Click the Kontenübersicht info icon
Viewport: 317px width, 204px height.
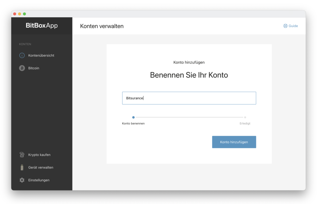22,56
